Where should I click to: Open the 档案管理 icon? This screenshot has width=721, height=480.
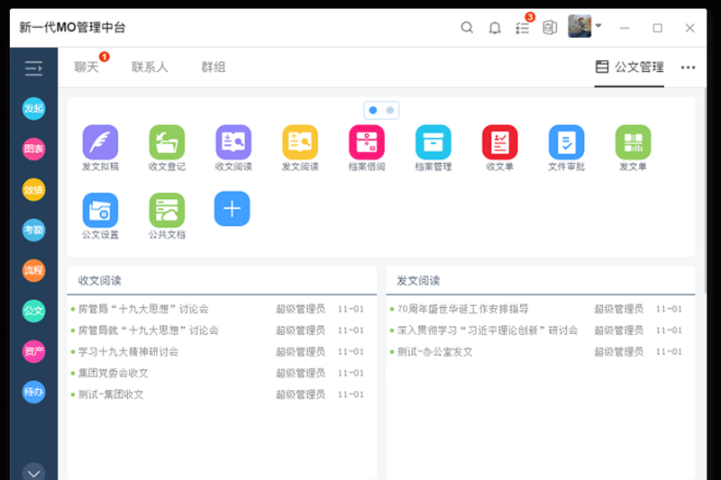tap(434, 142)
